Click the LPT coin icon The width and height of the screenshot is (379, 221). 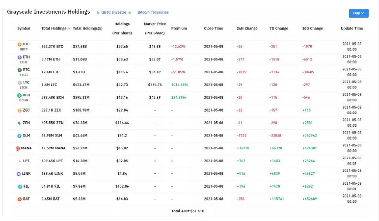[20, 161]
